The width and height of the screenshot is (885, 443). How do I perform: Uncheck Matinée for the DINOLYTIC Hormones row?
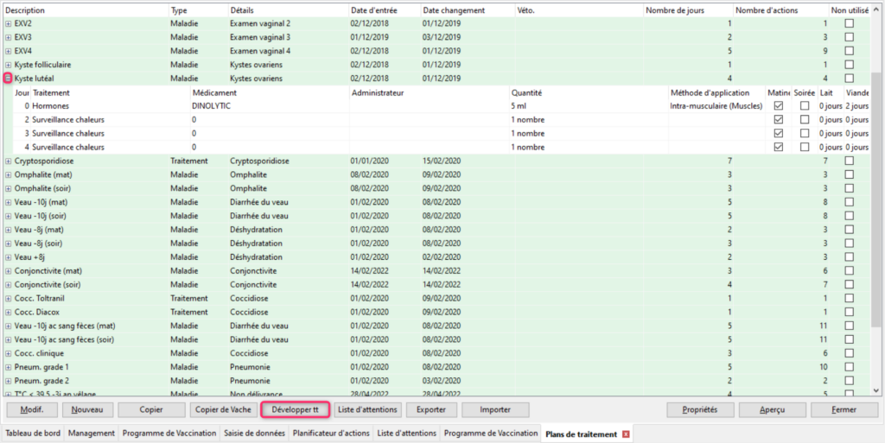tap(779, 106)
